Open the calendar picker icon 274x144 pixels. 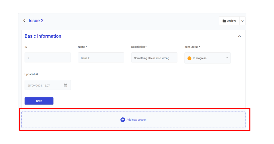click(65, 85)
